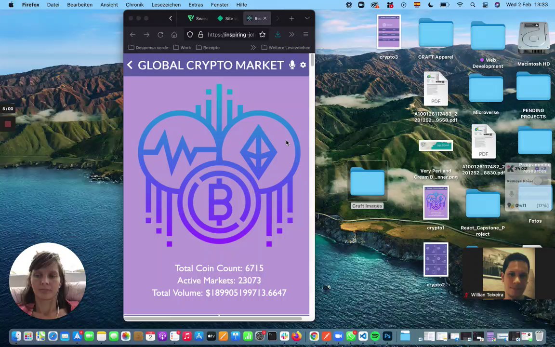Open the Firefox hamburger application menu

click(306, 34)
